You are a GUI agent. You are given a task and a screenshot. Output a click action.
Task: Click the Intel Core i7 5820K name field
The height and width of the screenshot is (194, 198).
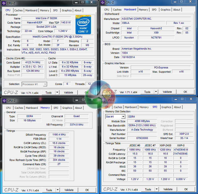[46, 18]
